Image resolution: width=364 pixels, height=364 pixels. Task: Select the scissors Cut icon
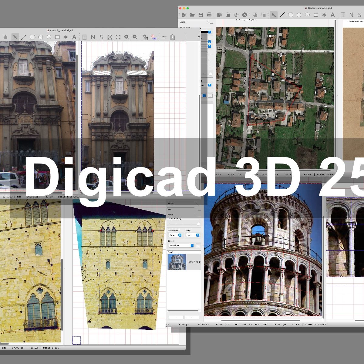(x=236, y=15)
